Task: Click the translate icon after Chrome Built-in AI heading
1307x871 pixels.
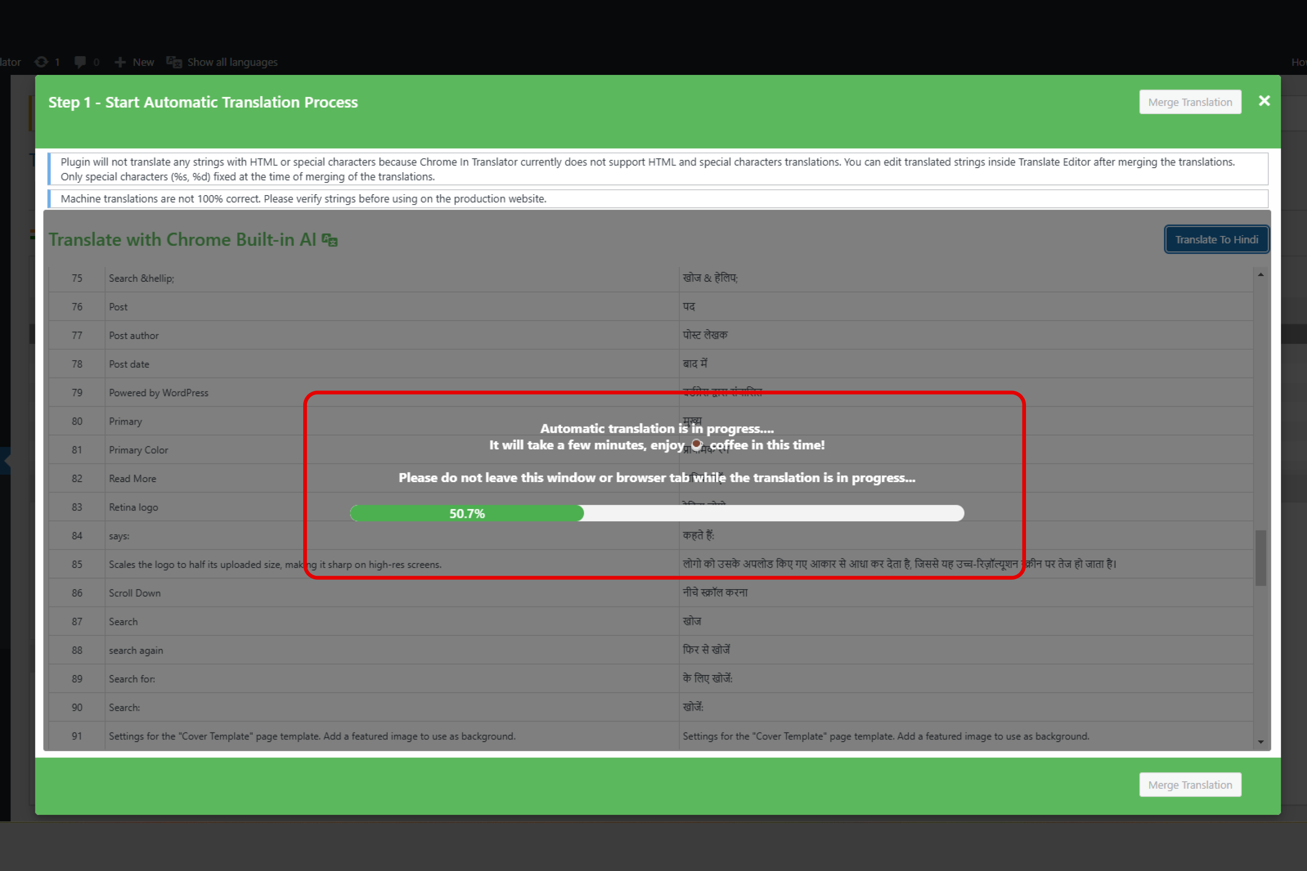Action: 329,240
